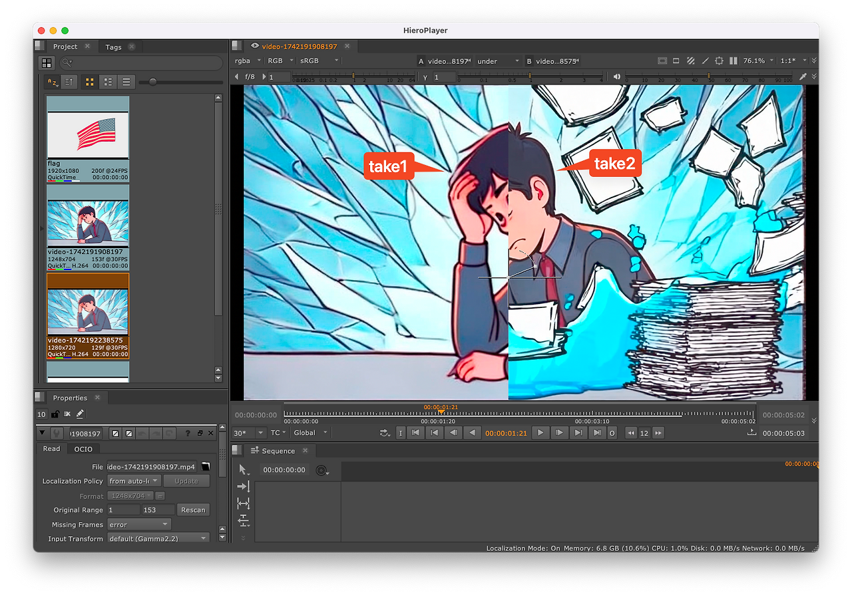Click the Project panel menu icon
852x596 pixels.
(41, 46)
